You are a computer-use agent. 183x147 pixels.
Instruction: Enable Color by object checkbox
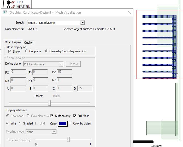click(70, 123)
